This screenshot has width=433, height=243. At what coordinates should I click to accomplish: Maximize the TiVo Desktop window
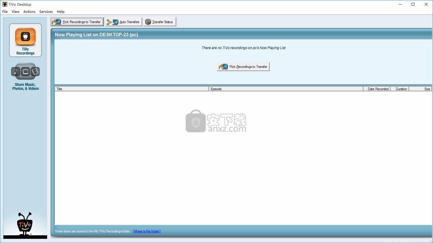tap(413, 4)
